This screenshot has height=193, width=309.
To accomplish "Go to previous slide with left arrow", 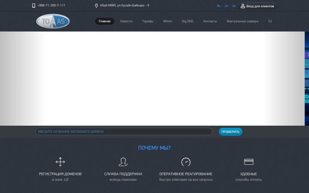I will coord(24,80).
